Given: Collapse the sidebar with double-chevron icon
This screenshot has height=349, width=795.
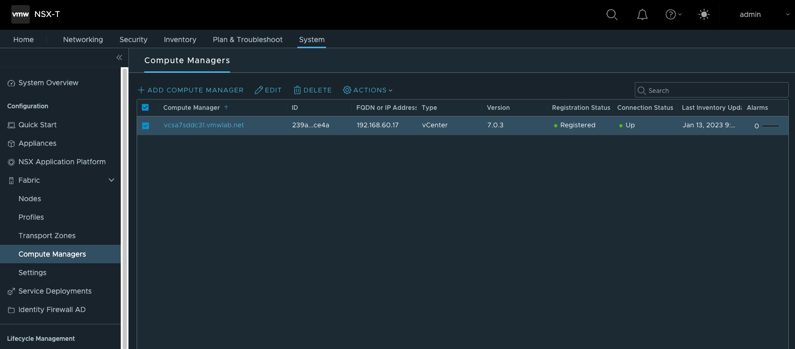Looking at the screenshot, I should coord(119,57).
